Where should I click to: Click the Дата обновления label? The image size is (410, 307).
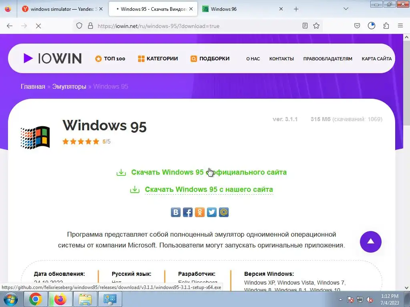click(59, 274)
